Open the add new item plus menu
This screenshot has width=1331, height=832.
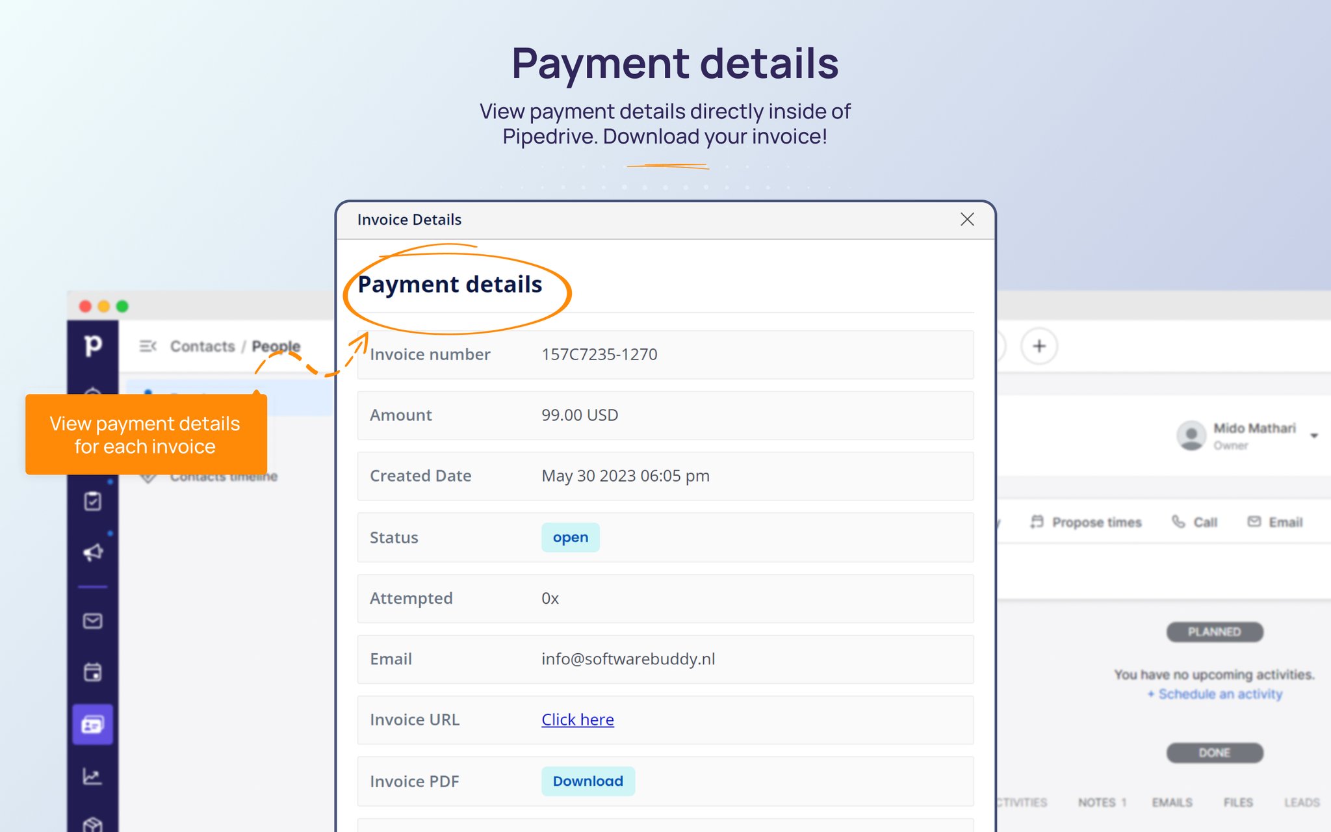click(1039, 346)
